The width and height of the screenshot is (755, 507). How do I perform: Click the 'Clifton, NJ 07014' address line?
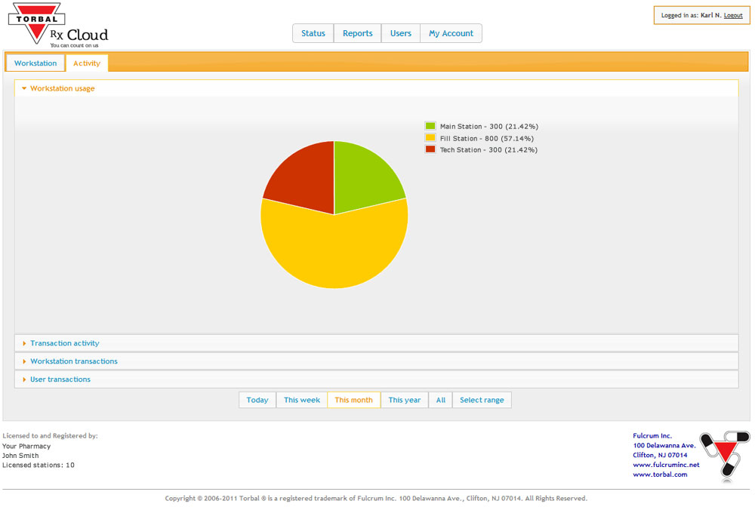click(660, 455)
